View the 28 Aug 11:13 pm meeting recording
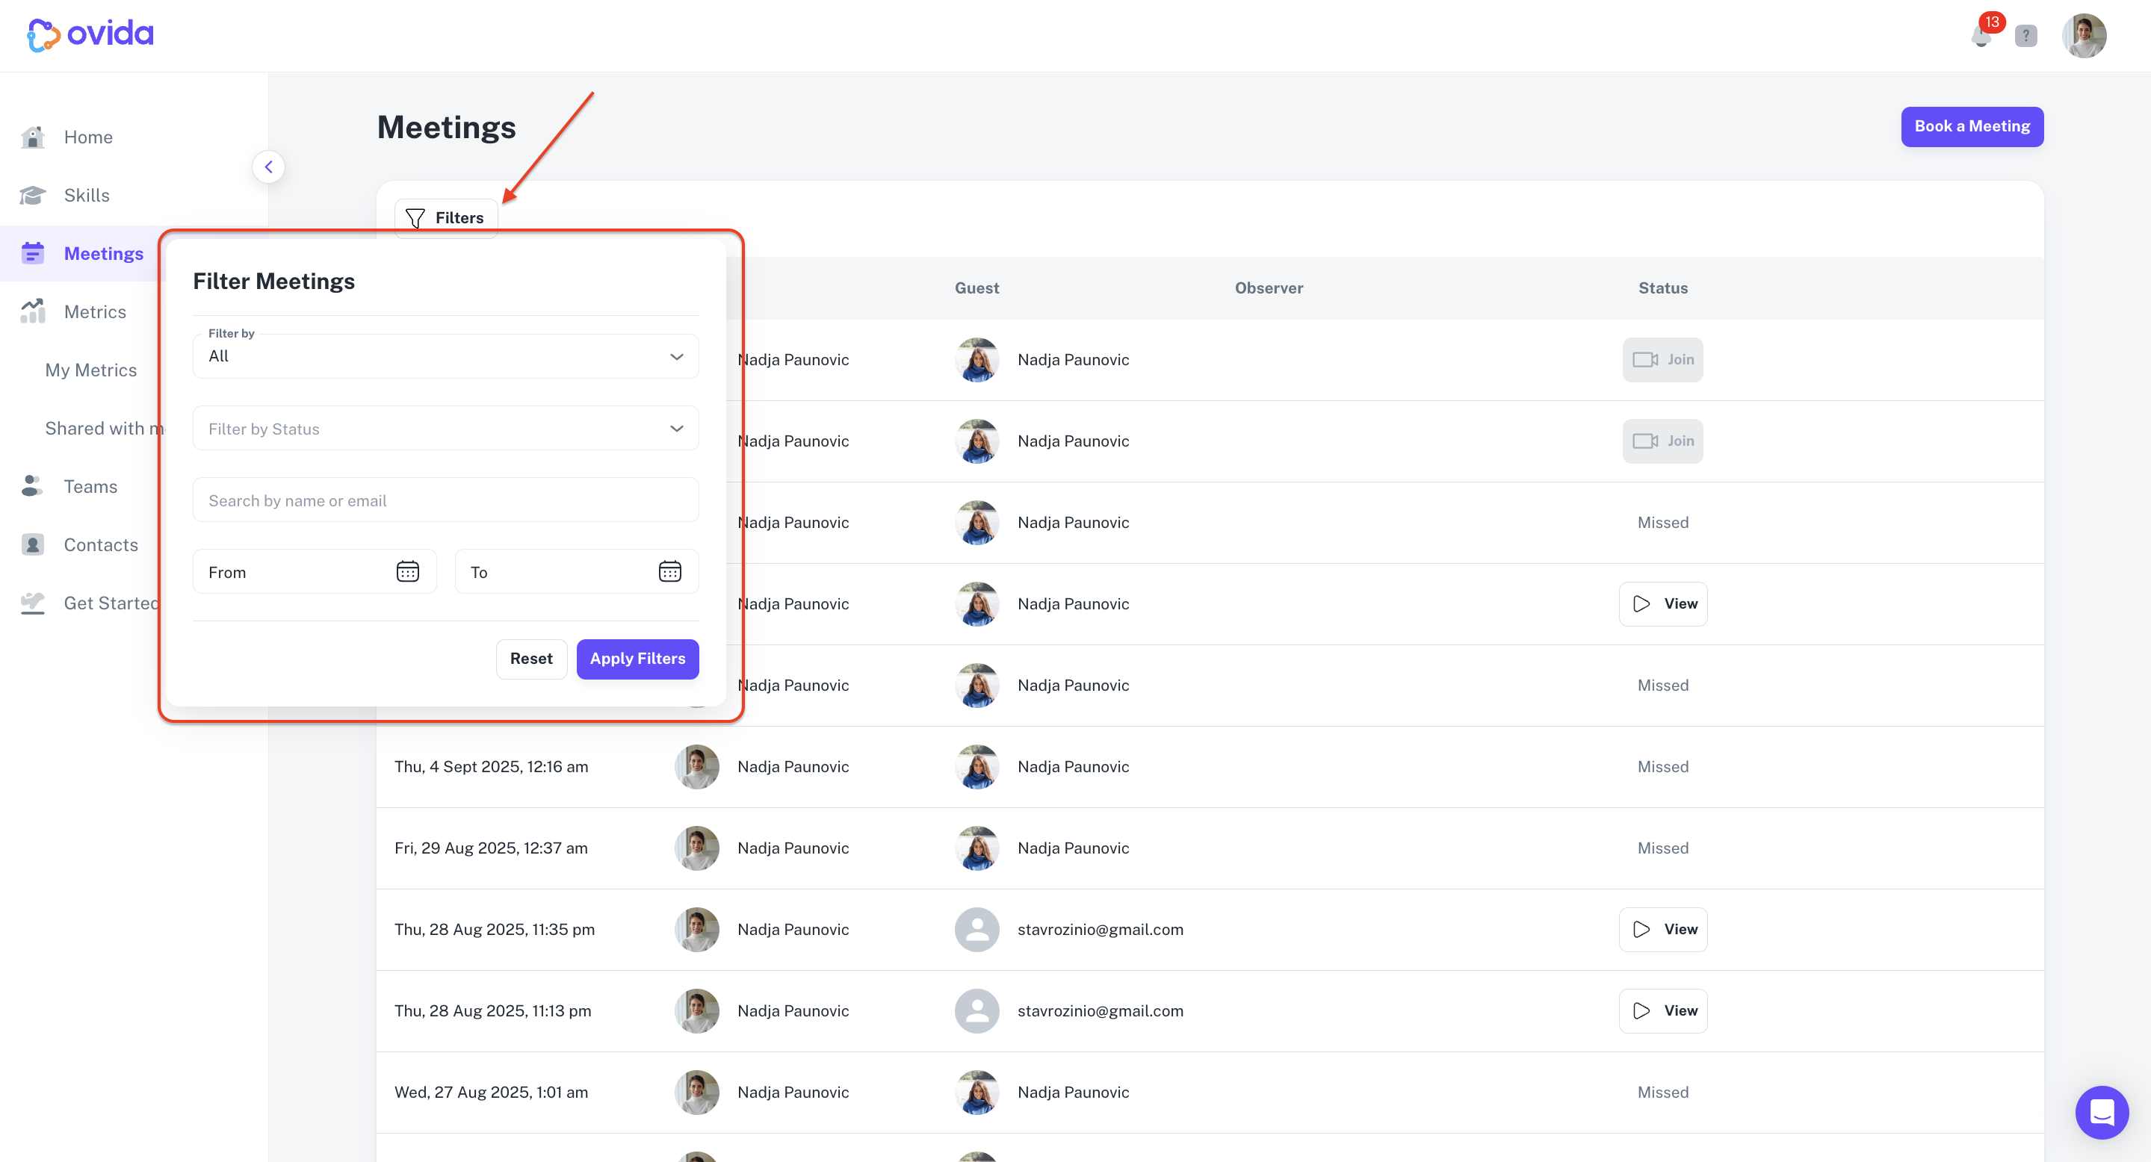The image size is (2151, 1162). (1662, 1011)
